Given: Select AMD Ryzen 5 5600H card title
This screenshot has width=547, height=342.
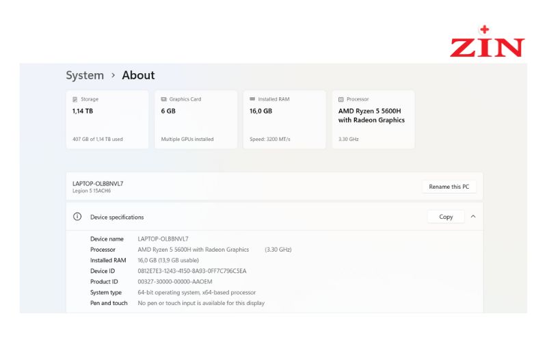Looking at the screenshot, I should (x=371, y=116).
